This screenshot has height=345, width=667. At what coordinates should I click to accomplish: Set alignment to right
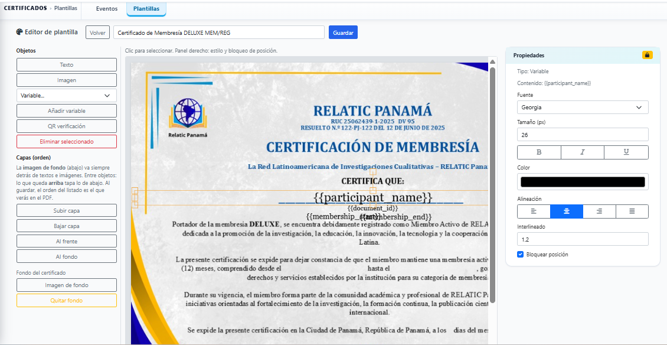(599, 211)
